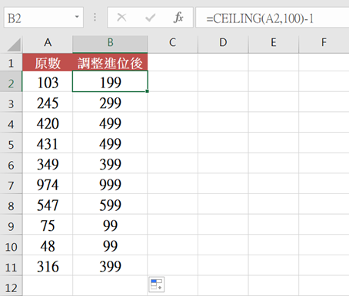Viewport: 349px width, 296px height.
Task: Click the Name Box showing B2
Action: (x=44, y=18)
